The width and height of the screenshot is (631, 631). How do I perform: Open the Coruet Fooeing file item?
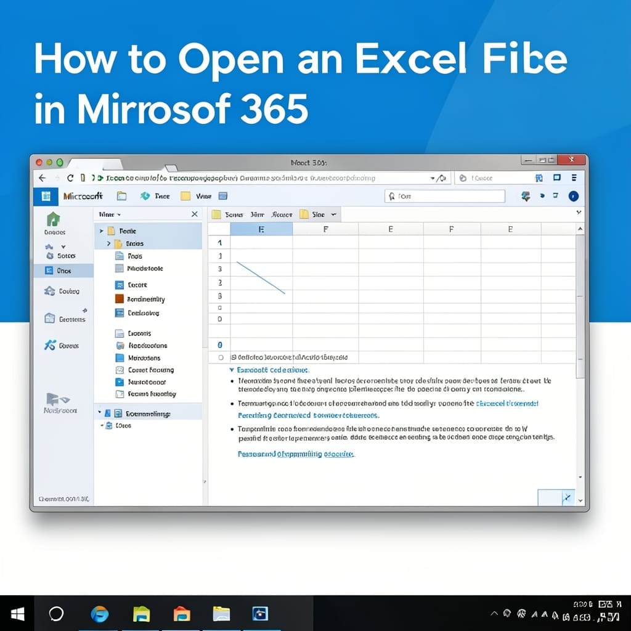(x=144, y=370)
